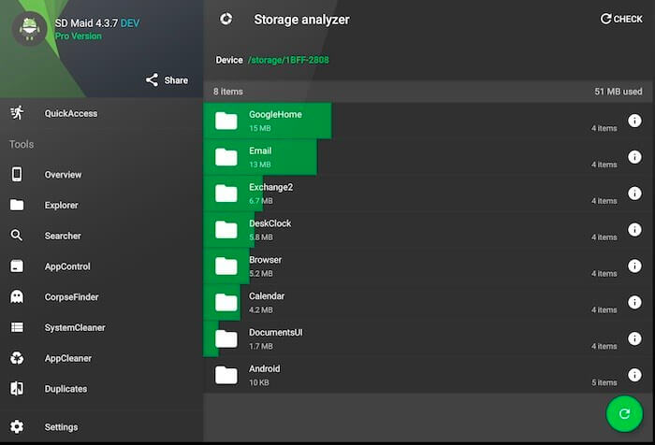Open the Searcher magnifier icon
The image size is (655, 445).
(17, 236)
